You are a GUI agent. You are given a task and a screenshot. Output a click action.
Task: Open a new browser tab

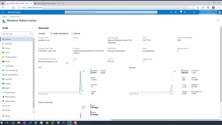63,3
